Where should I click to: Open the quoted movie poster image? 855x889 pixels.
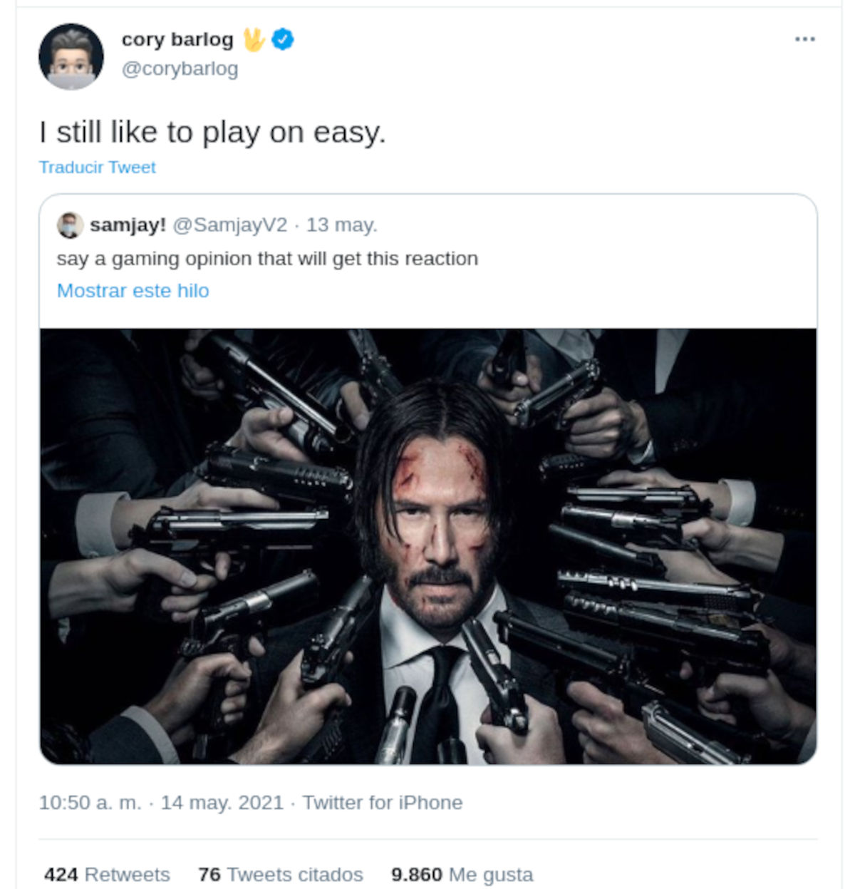[427, 546]
